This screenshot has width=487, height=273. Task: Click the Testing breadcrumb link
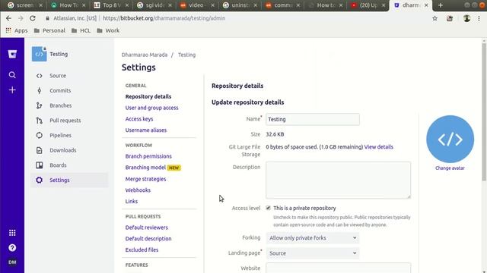(x=186, y=55)
